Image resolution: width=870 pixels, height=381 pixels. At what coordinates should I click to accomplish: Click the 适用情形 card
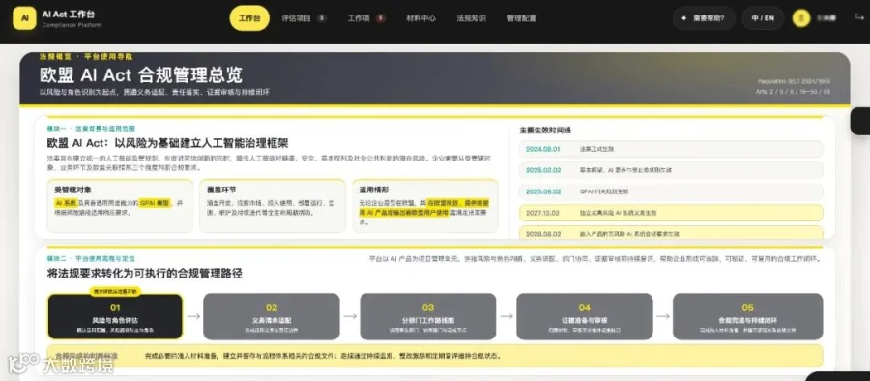(425, 206)
